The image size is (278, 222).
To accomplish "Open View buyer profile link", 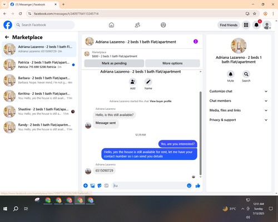I will tap(161, 101).
